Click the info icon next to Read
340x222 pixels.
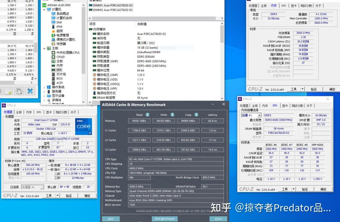(147, 115)
